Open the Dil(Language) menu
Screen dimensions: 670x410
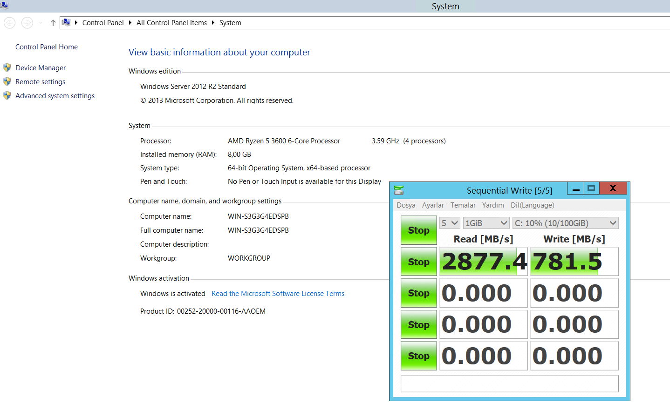pyautogui.click(x=532, y=205)
